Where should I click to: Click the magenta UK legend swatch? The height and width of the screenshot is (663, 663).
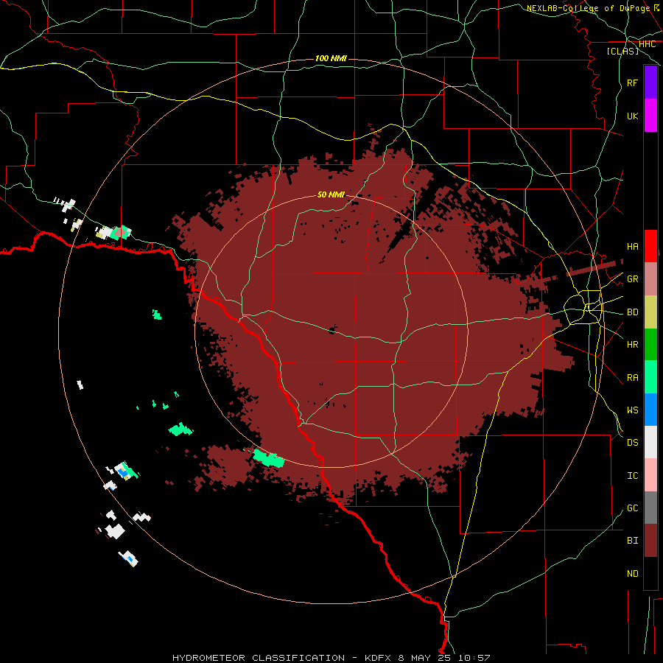(x=650, y=116)
